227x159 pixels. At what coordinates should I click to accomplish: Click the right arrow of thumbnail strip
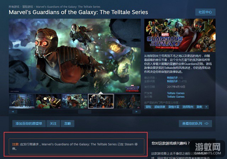136,112
